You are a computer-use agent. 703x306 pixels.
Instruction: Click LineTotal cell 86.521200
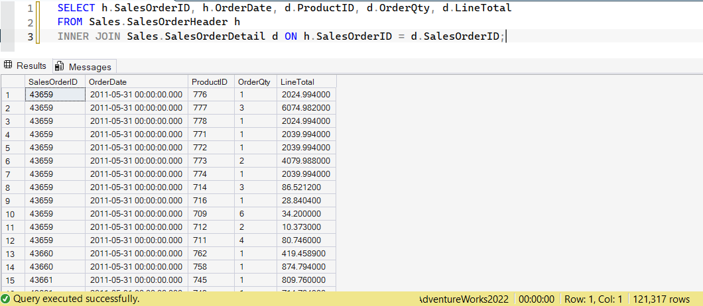(x=306, y=187)
